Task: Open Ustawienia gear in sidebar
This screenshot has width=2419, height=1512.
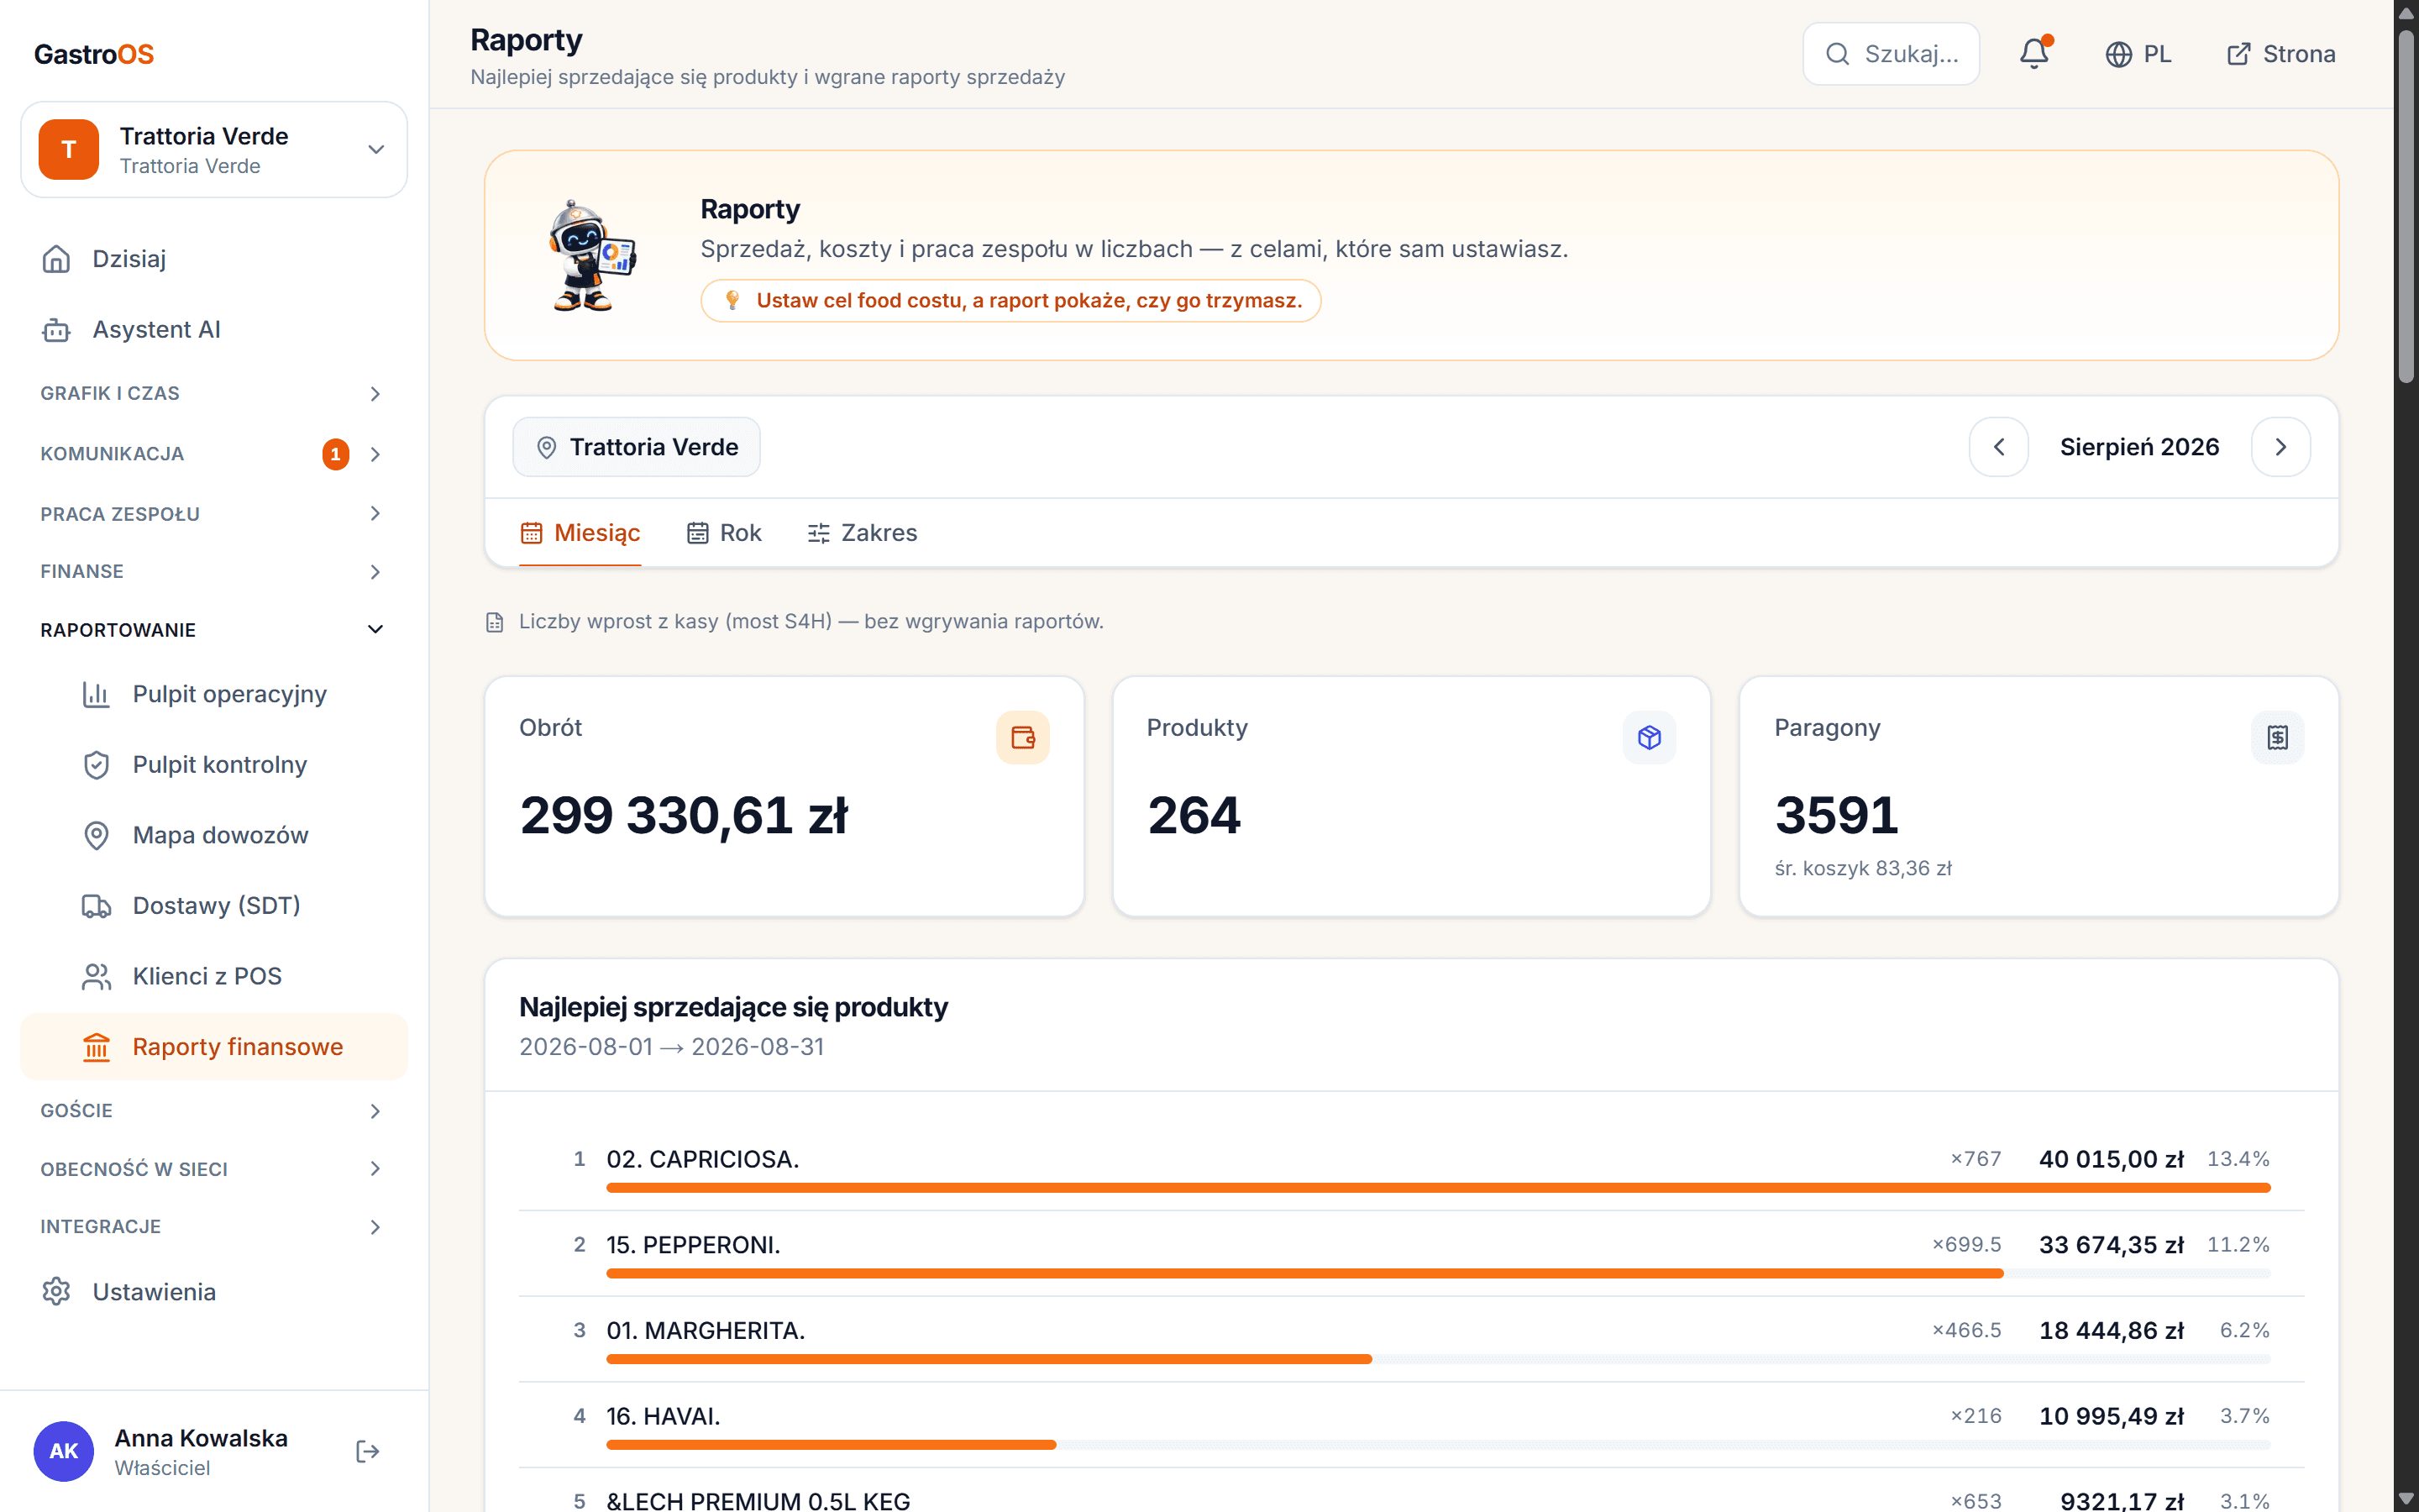Action: (57, 1291)
